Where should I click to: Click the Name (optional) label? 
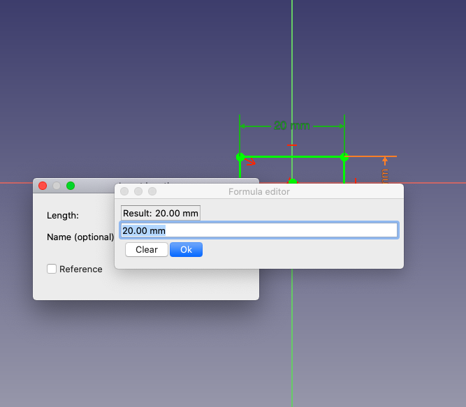coord(80,237)
